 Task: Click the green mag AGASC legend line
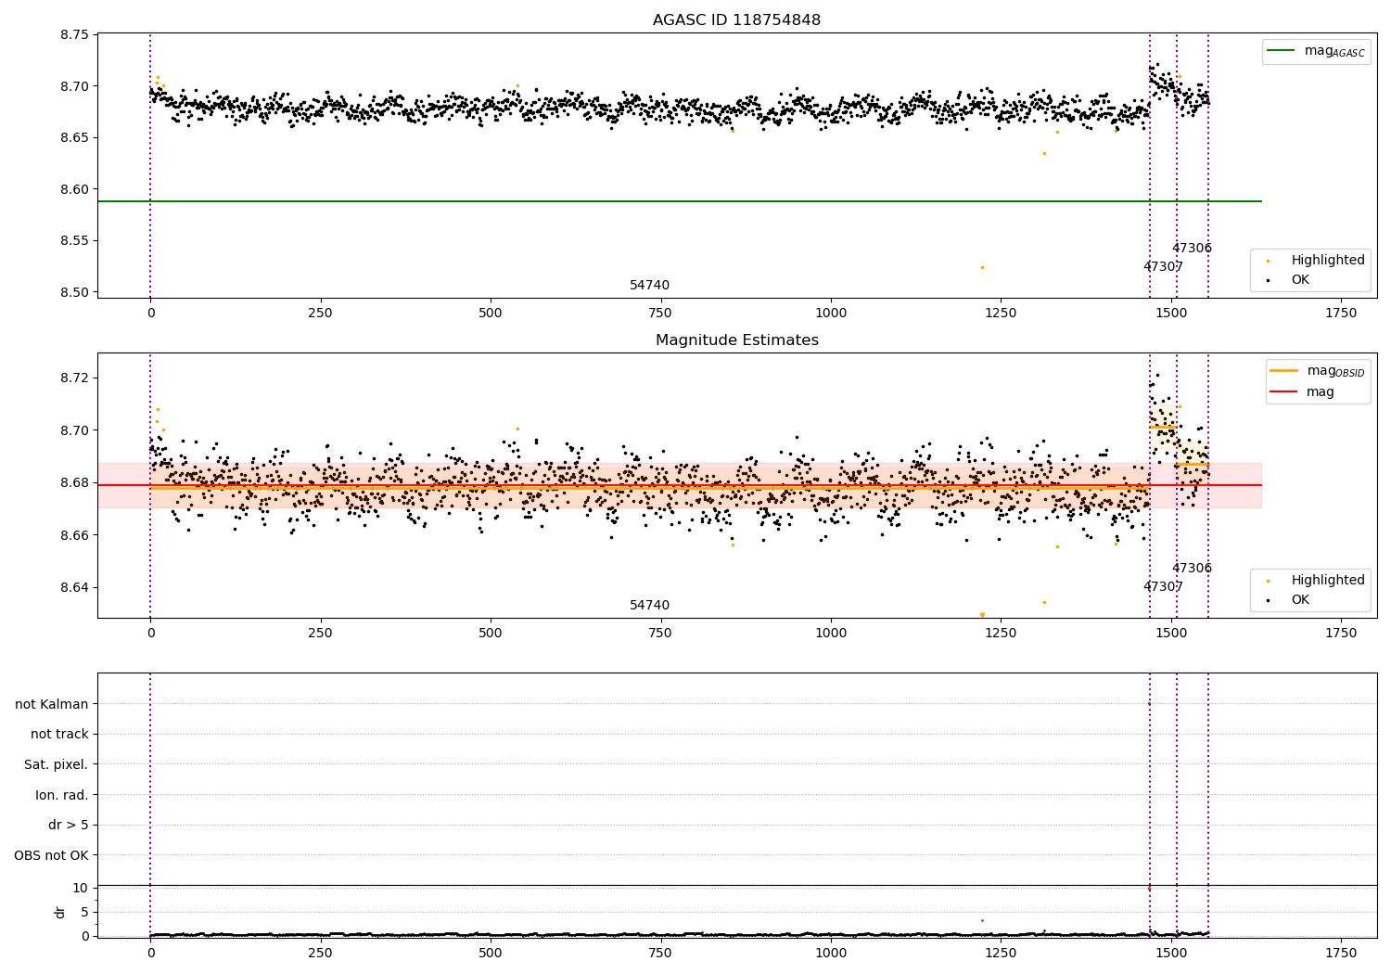click(1283, 51)
